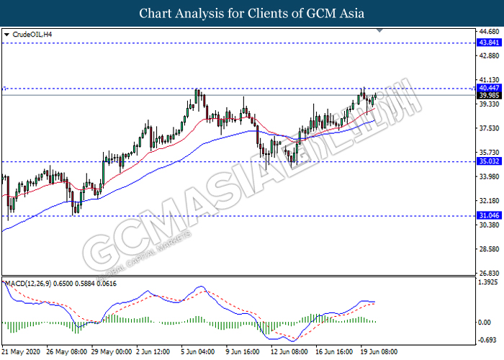The width and height of the screenshot is (504, 360).
Task: Click the chart shift triangle marker at top
Action: point(379,30)
